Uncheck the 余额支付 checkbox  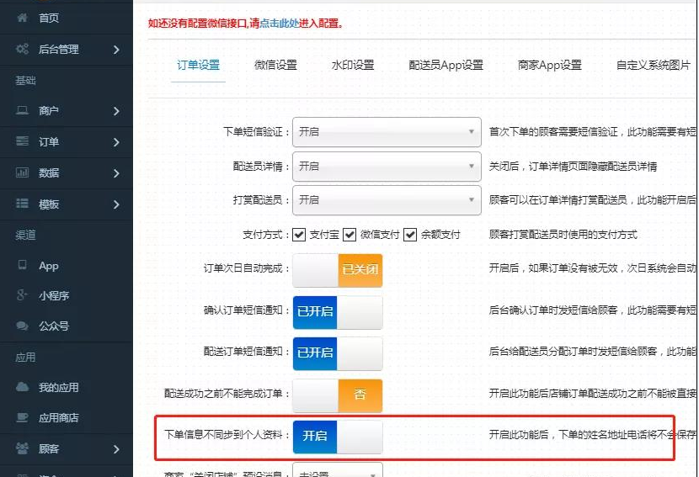(410, 235)
